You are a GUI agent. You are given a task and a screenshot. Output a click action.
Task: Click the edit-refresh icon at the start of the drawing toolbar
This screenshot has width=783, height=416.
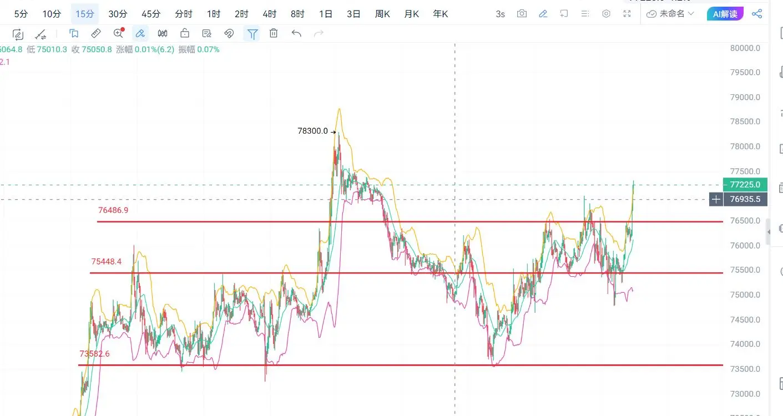(18, 34)
